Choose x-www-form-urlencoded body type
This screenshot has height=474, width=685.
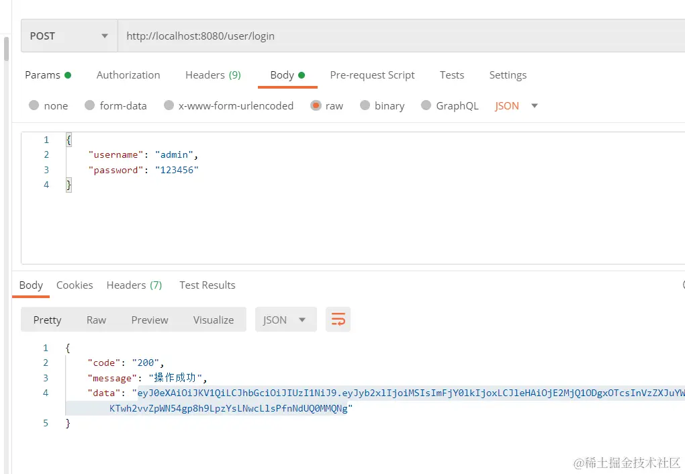point(228,105)
